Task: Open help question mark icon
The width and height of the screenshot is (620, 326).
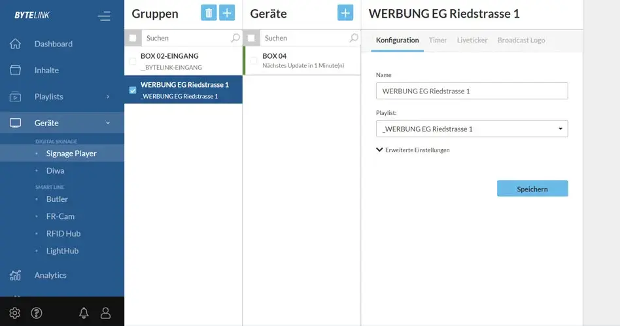Action: [37, 313]
